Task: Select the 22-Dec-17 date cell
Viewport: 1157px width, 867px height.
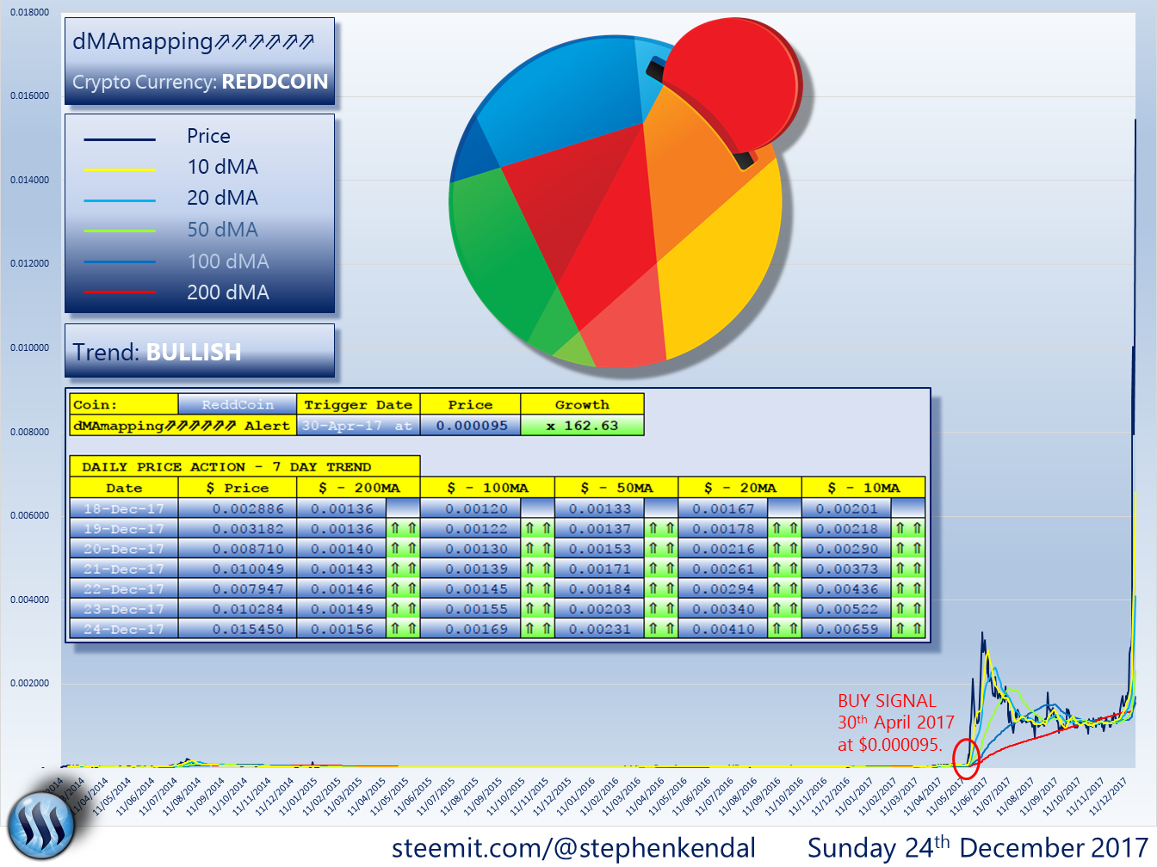Action: pyautogui.click(x=124, y=589)
